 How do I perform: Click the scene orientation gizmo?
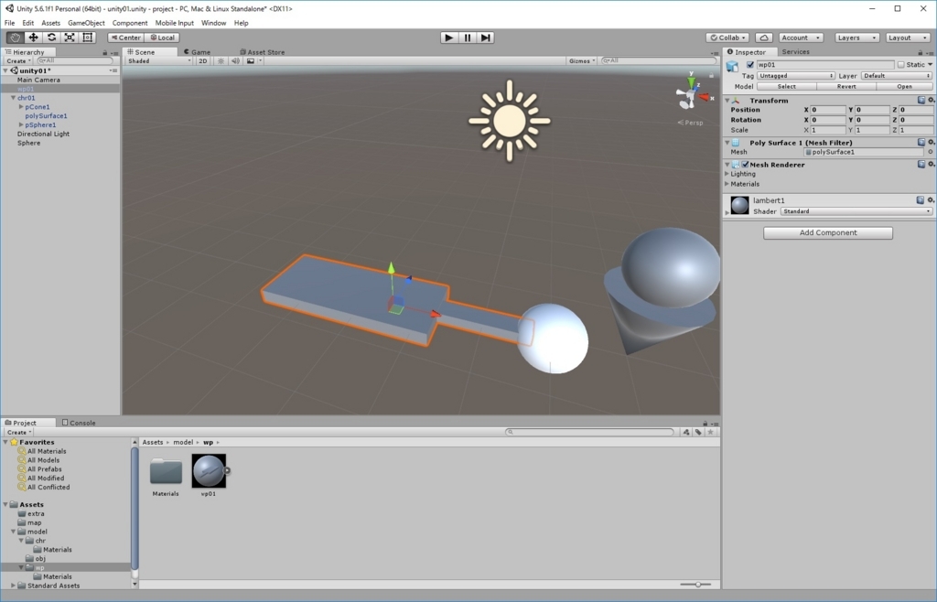[692, 94]
